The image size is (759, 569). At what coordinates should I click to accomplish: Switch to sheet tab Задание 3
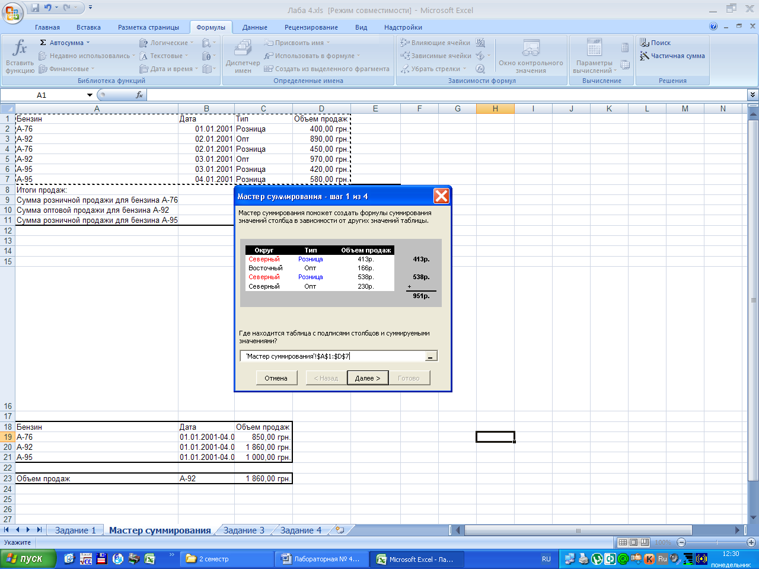244,530
